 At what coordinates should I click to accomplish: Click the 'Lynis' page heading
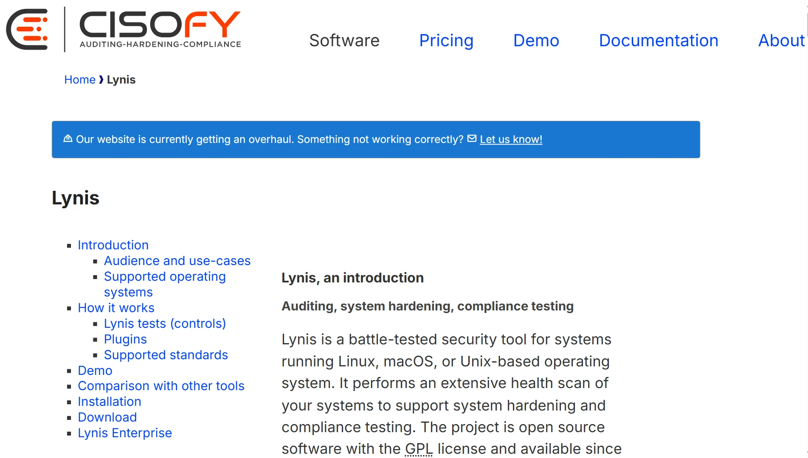76,198
